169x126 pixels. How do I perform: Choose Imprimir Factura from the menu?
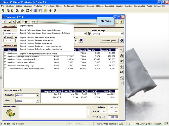(27, 26)
